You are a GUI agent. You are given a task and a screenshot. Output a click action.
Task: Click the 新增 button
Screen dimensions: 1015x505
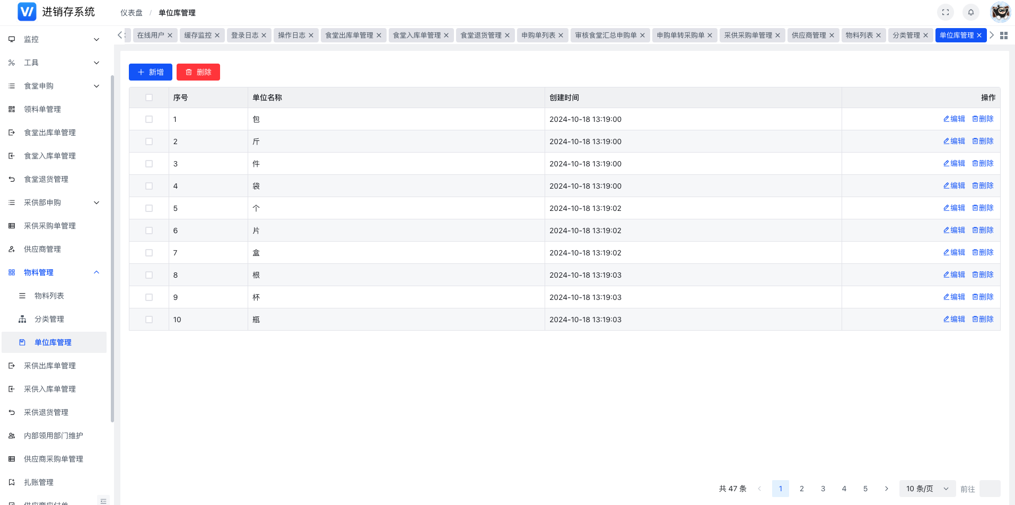tap(151, 72)
